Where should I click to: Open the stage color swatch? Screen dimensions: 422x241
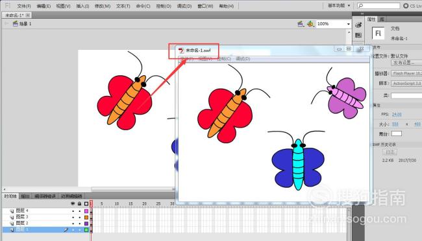(x=397, y=133)
